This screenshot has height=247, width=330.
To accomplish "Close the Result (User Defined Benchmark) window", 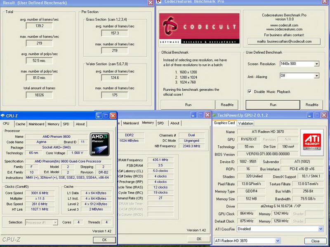I will coord(151,3).
